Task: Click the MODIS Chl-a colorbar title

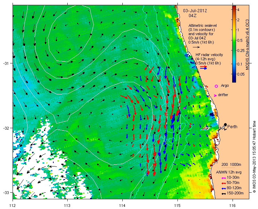Action: [x=247, y=44]
